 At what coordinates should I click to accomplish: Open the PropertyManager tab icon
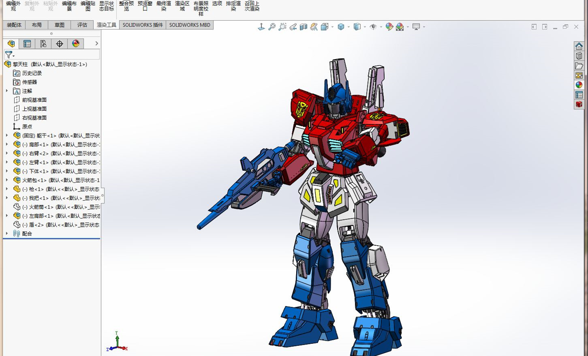point(27,44)
